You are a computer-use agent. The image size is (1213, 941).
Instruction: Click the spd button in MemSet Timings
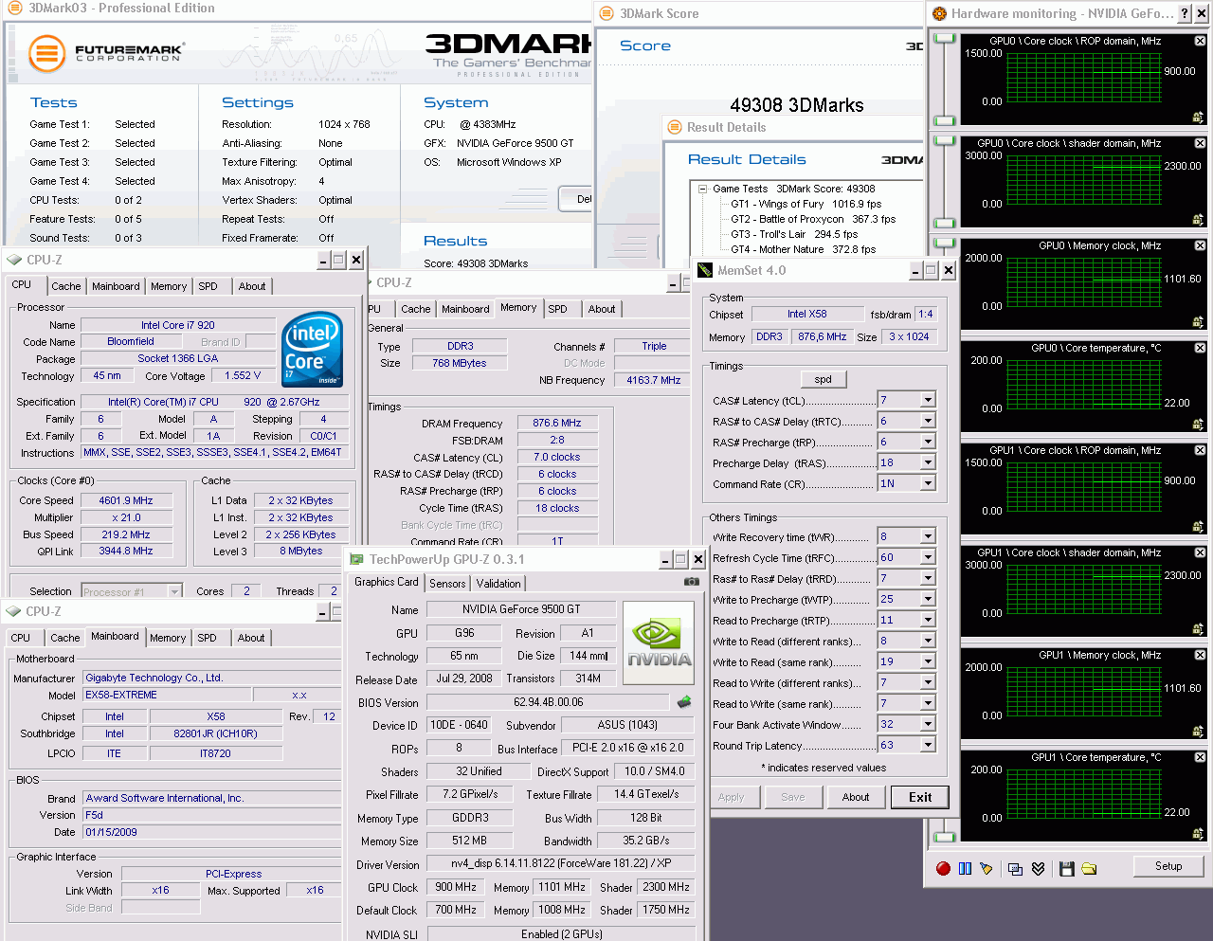coord(823,379)
